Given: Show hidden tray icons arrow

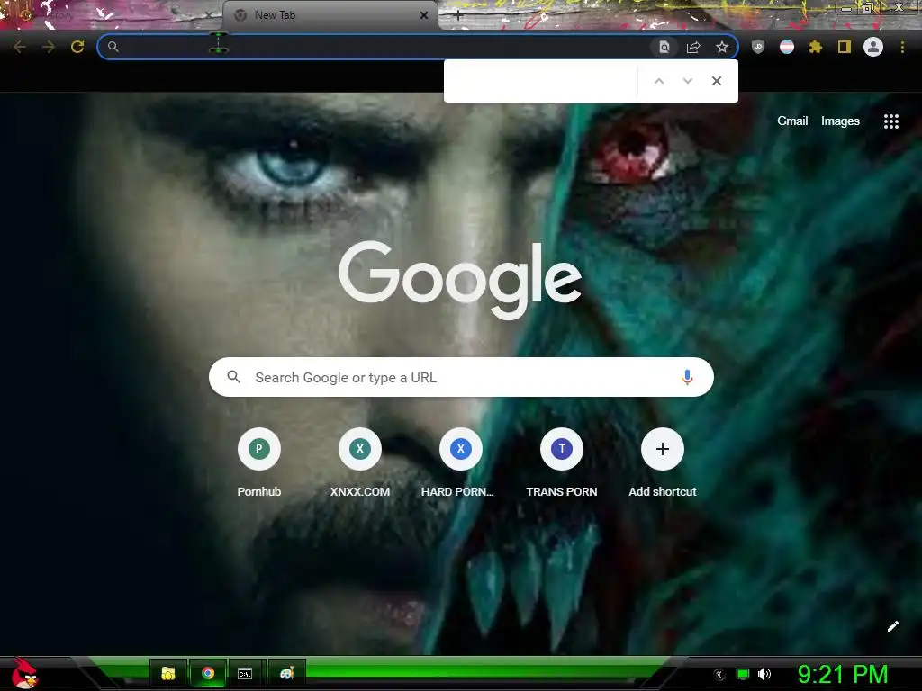Looking at the screenshot, I should (719, 675).
